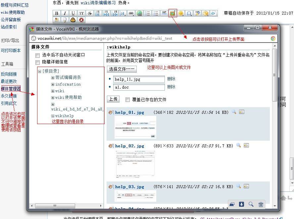This screenshot has width=294, height=219.
Task: Click the magnifier floating toolbar icon
Action: [x=251, y=204]
